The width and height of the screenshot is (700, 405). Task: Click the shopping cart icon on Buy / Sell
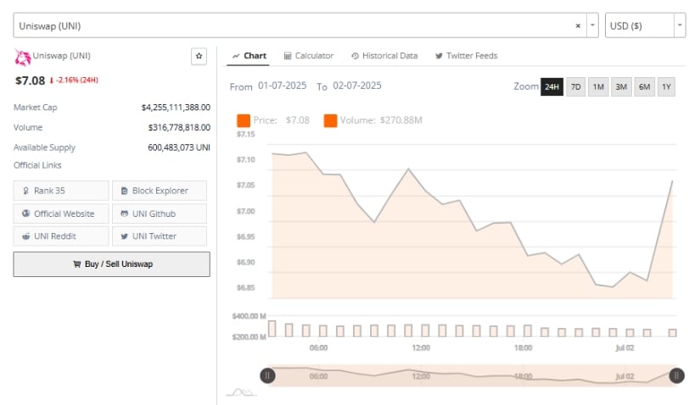click(76, 264)
